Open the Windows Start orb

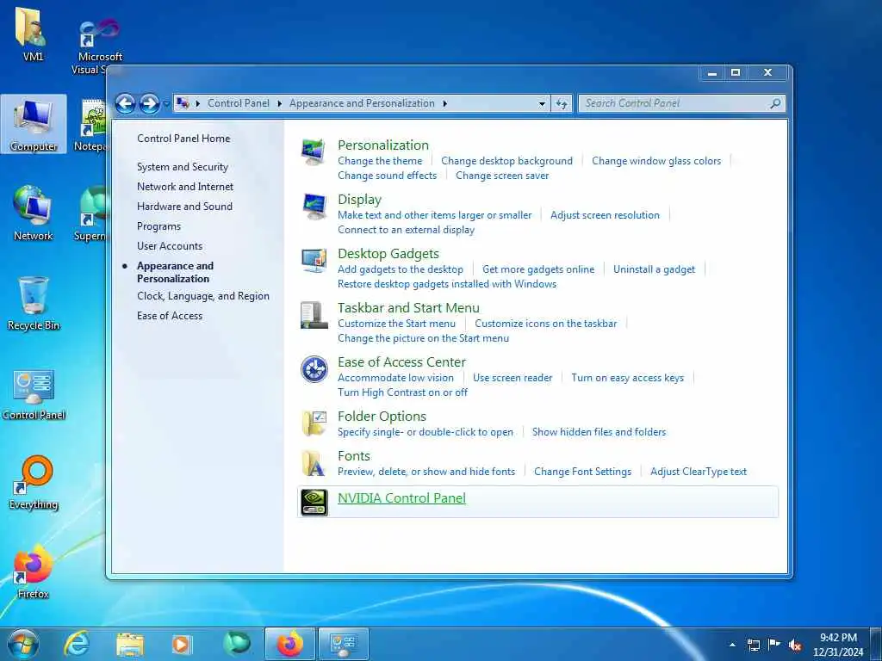pyautogui.click(x=23, y=644)
